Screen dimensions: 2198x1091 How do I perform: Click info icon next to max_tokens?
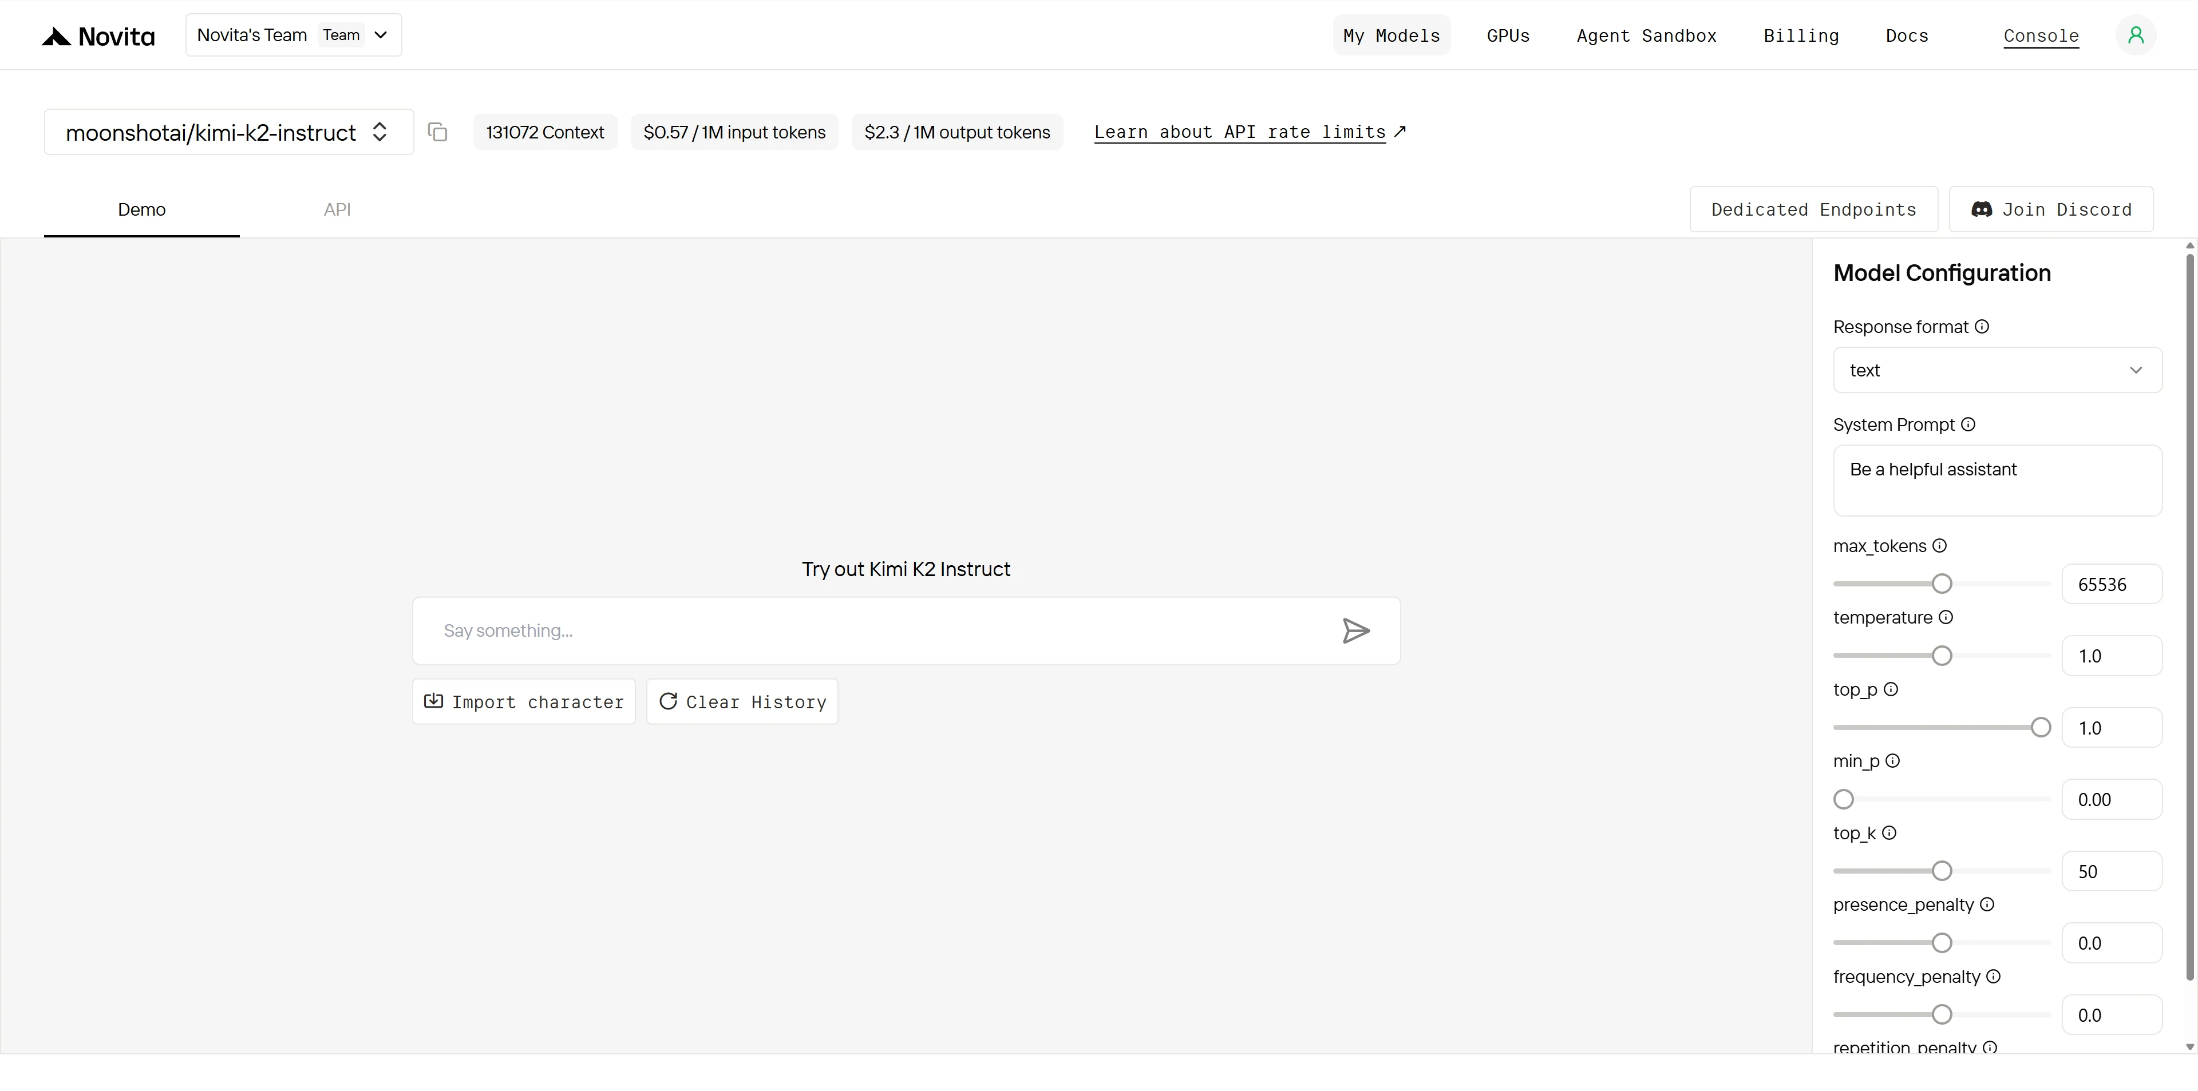[1939, 546]
